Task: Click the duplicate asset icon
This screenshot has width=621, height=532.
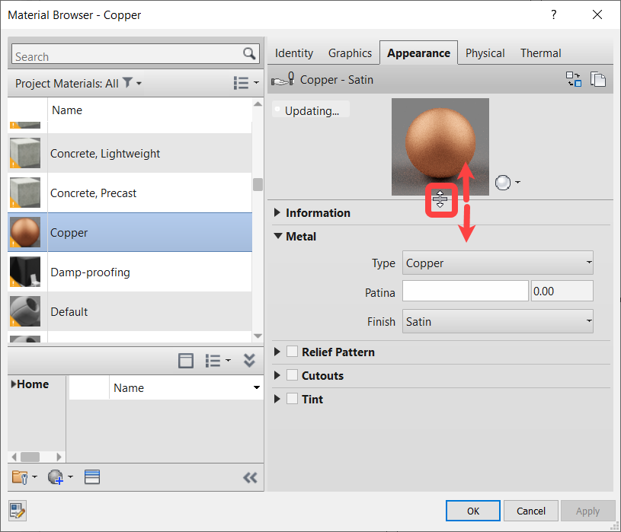Action: (598, 79)
